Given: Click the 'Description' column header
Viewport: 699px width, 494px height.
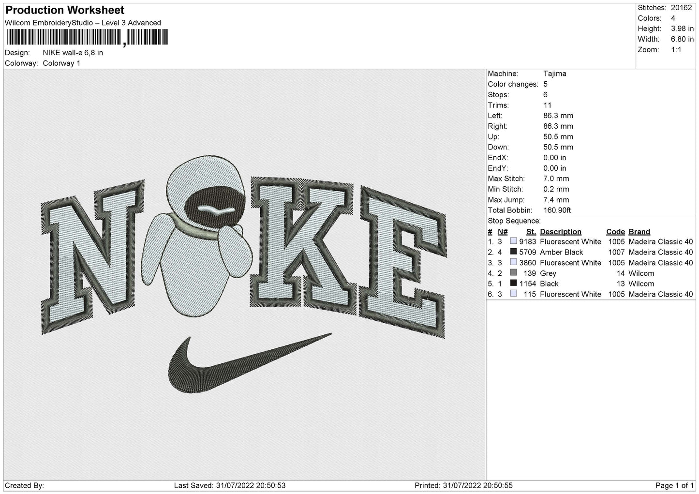Looking at the screenshot, I should pos(561,232).
